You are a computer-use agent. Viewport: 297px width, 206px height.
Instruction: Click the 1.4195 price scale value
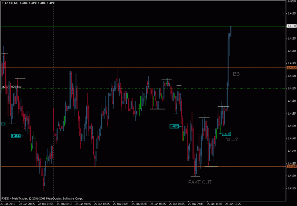coord(291,13)
